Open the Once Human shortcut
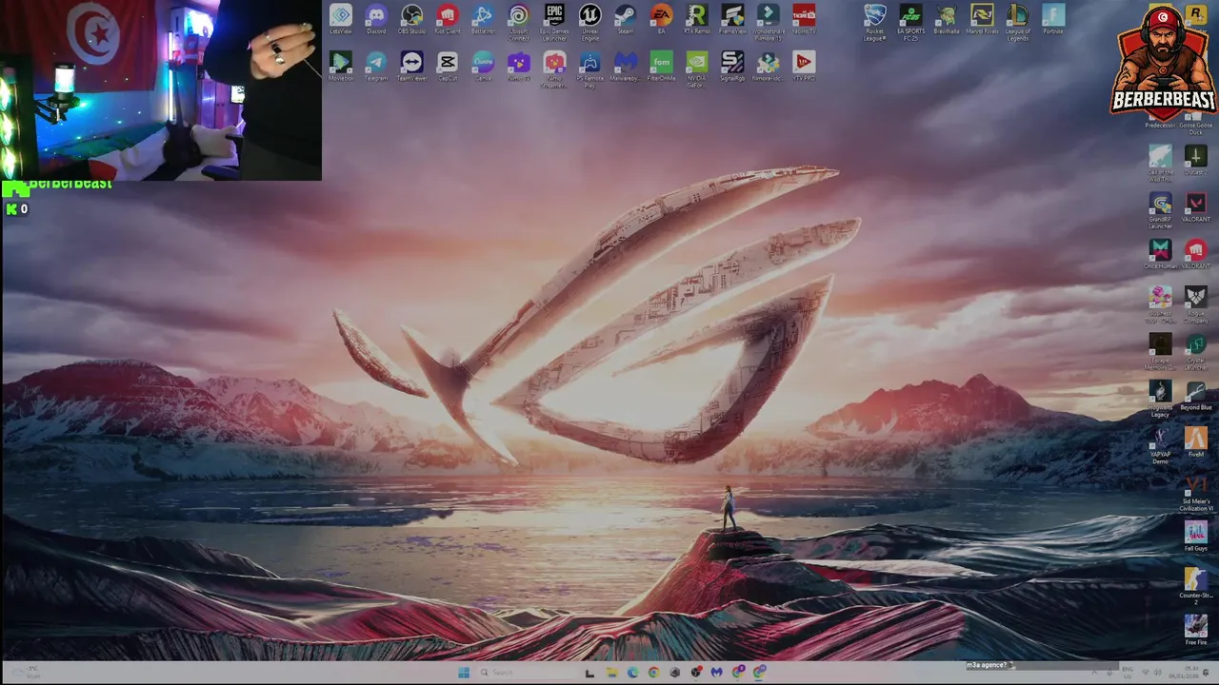The image size is (1219, 685). point(1160,254)
